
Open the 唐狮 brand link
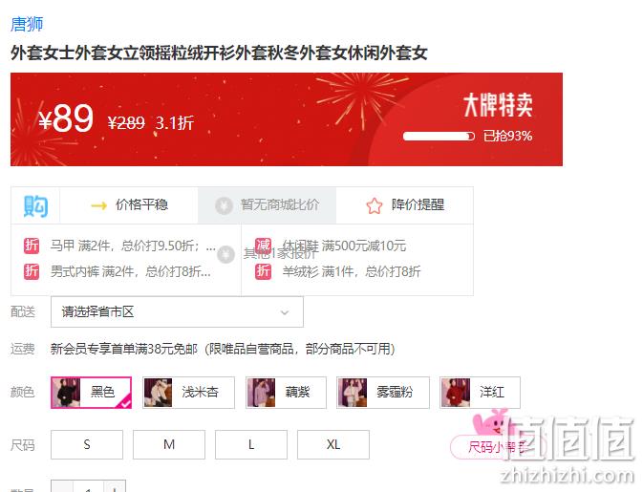[27, 24]
